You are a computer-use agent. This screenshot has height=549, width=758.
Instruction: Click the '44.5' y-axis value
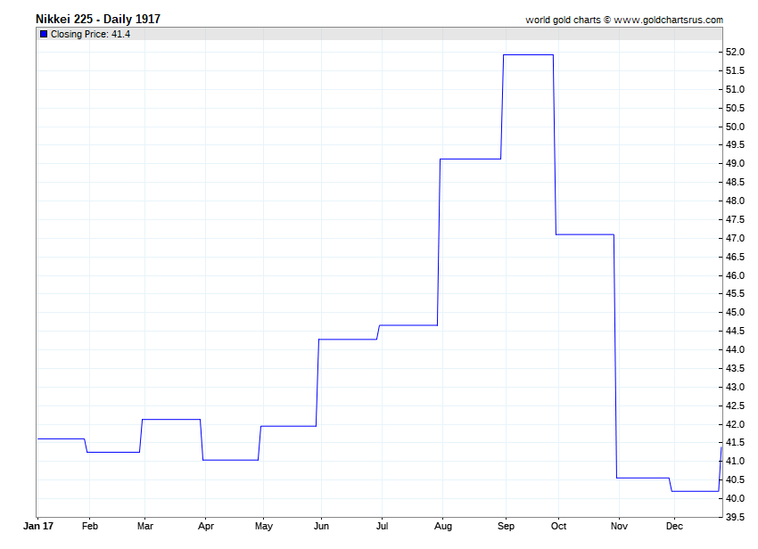(735, 331)
